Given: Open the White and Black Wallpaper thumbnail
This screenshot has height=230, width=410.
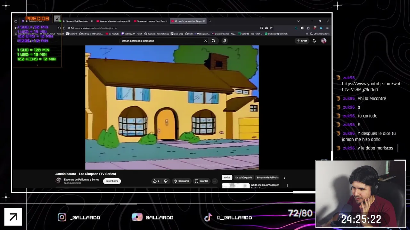Looking at the screenshot, I should [236, 186].
